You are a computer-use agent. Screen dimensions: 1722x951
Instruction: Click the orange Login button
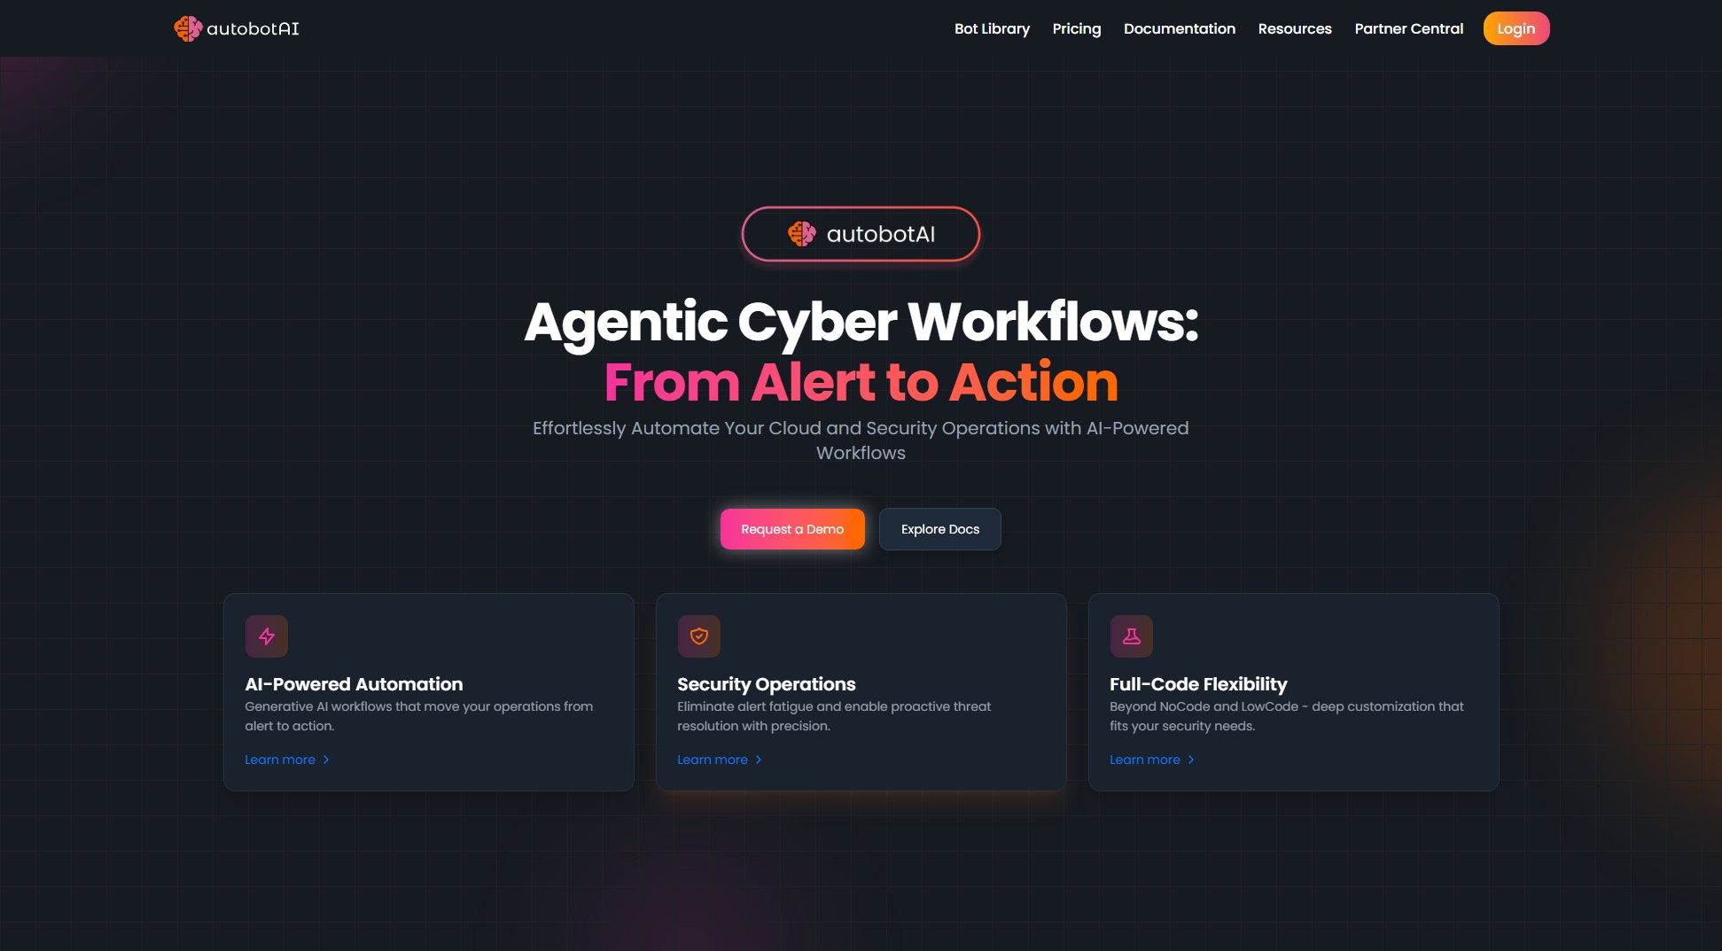tap(1516, 28)
